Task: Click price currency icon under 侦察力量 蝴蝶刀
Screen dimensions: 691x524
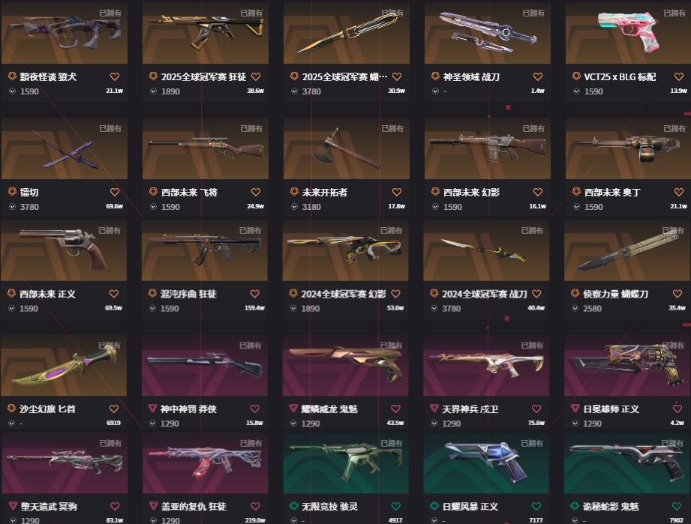Action: (575, 308)
